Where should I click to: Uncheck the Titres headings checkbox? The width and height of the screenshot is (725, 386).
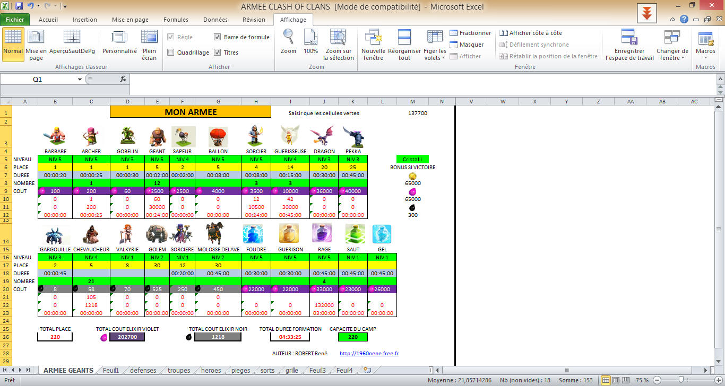[218, 52]
